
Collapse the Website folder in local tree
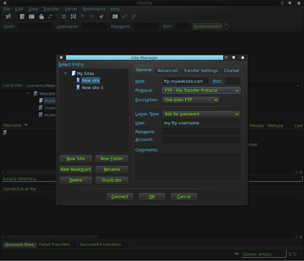pos(28,94)
